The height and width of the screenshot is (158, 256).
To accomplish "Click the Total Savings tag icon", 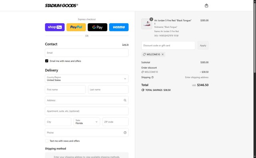I will pyautogui.click(x=143, y=90).
